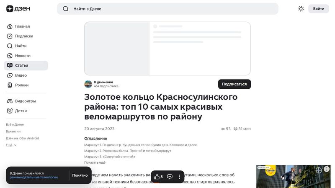The image size is (335, 188).
Task: Select Видеоигры in sidebar
Action: 25,101
